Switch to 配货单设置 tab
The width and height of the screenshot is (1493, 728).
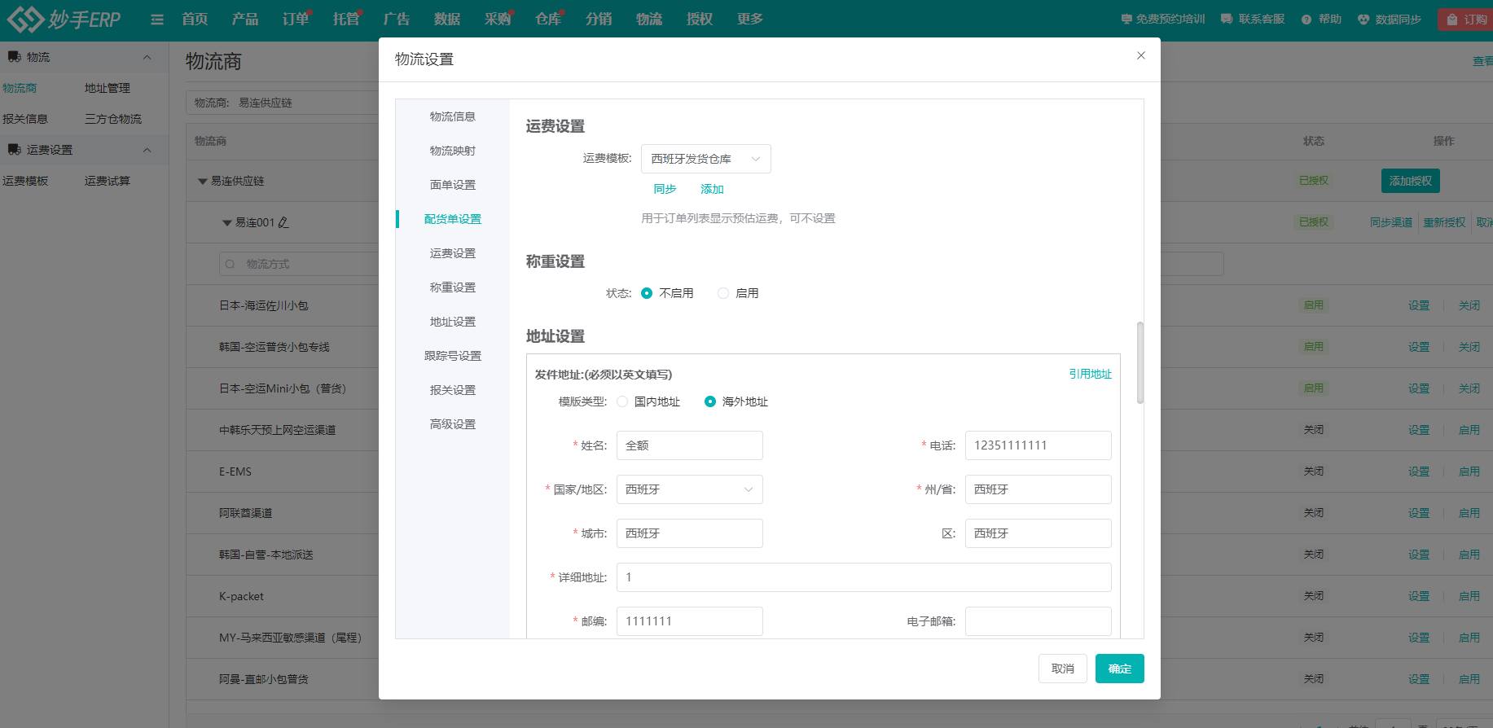point(453,219)
